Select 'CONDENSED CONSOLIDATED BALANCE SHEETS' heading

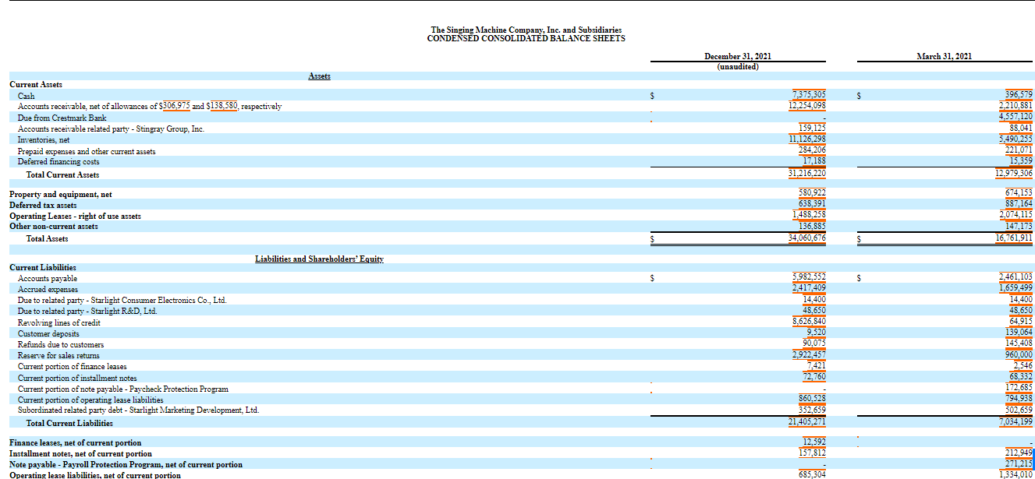[x=526, y=38]
